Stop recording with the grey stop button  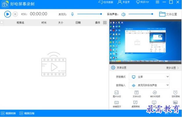coord(15,14)
